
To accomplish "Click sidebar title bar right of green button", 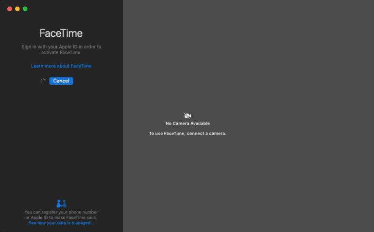I will (73, 9).
